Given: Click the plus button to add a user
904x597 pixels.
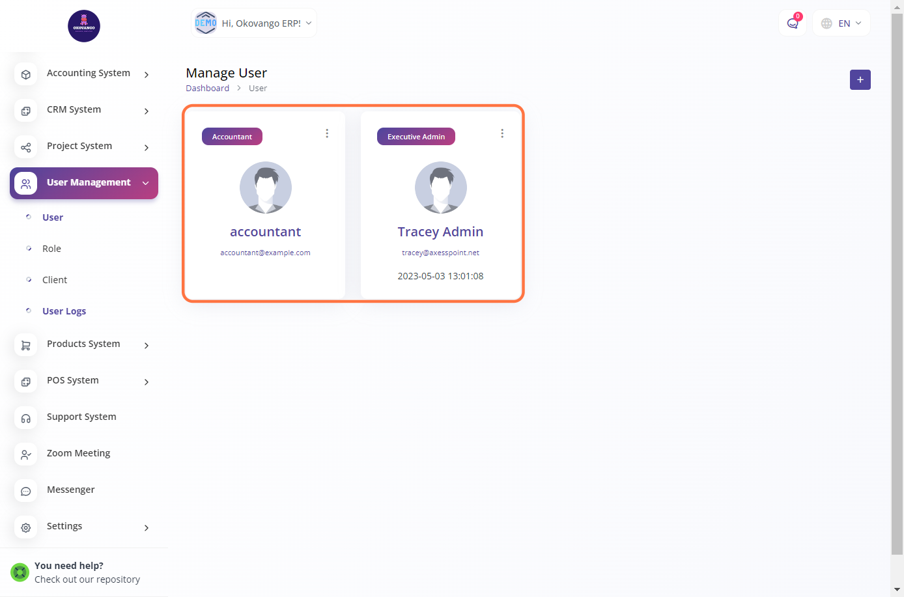Looking at the screenshot, I should (860, 80).
